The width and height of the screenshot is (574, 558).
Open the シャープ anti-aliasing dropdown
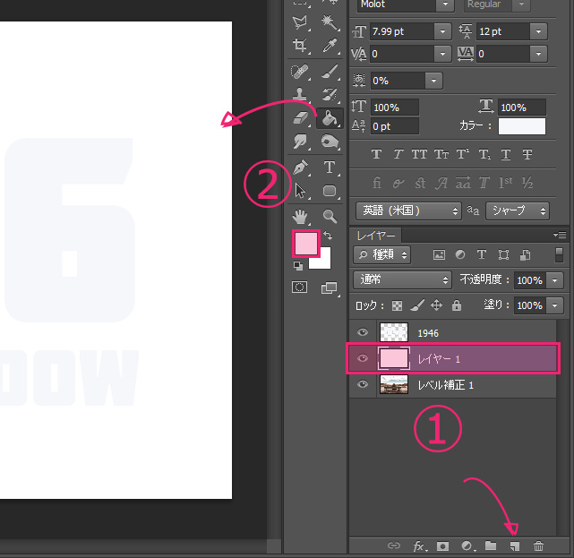click(x=517, y=211)
